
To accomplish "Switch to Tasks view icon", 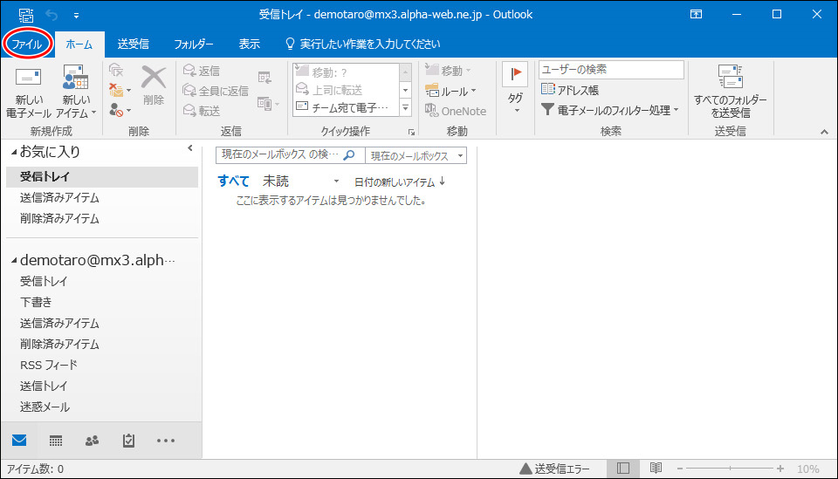I will coord(128,441).
